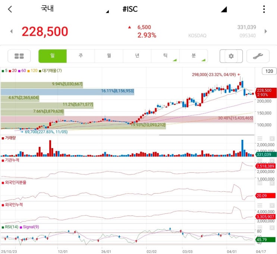
Task: Switch to the 년 yearly tab
Action: tap(137, 56)
